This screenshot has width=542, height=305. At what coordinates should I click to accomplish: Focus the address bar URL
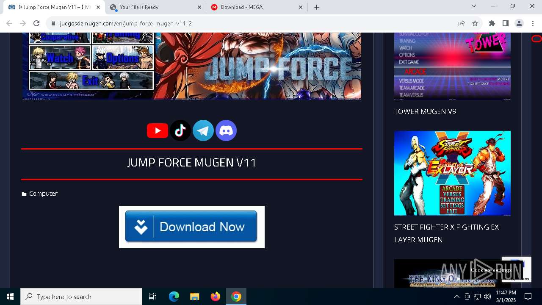point(126,23)
